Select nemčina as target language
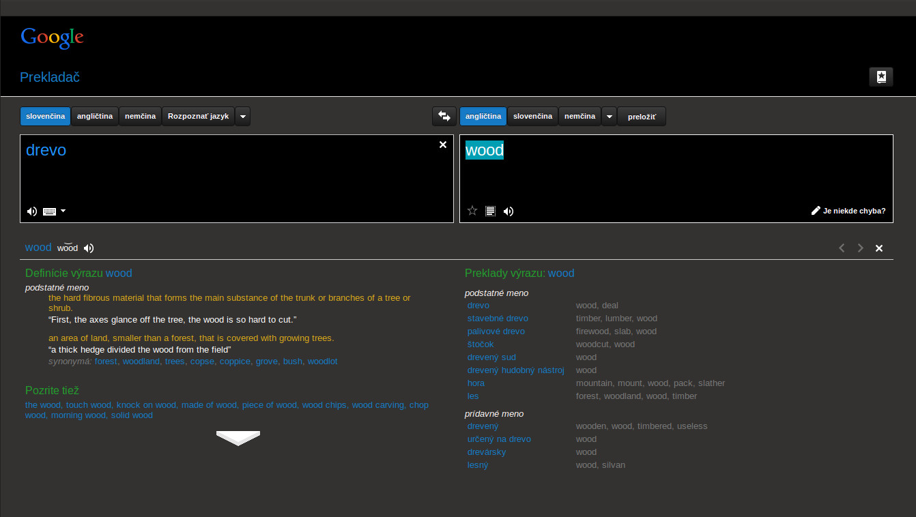This screenshot has height=517, width=916. pyautogui.click(x=579, y=117)
